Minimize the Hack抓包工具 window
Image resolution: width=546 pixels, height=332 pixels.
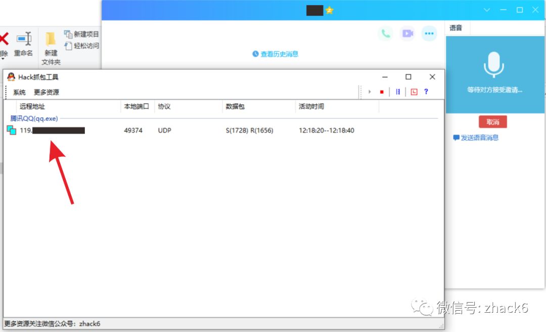[385, 77]
